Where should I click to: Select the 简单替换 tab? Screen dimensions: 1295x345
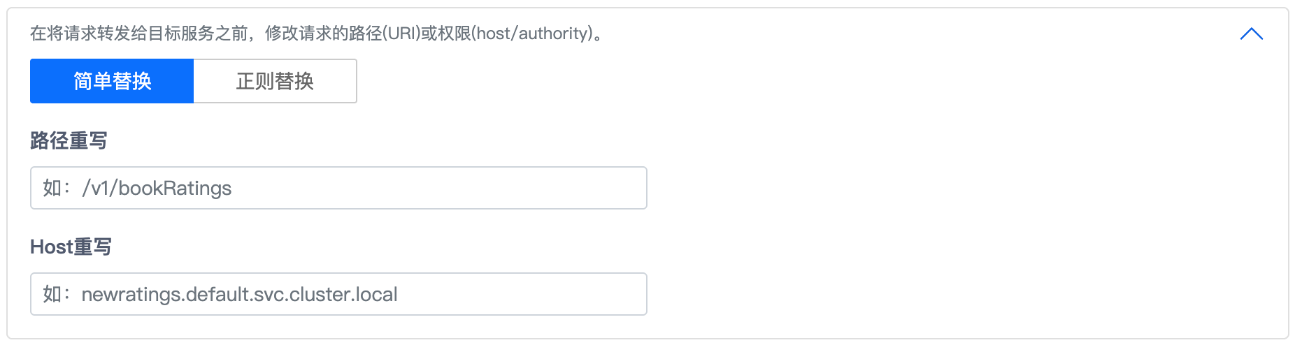[112, 81]
